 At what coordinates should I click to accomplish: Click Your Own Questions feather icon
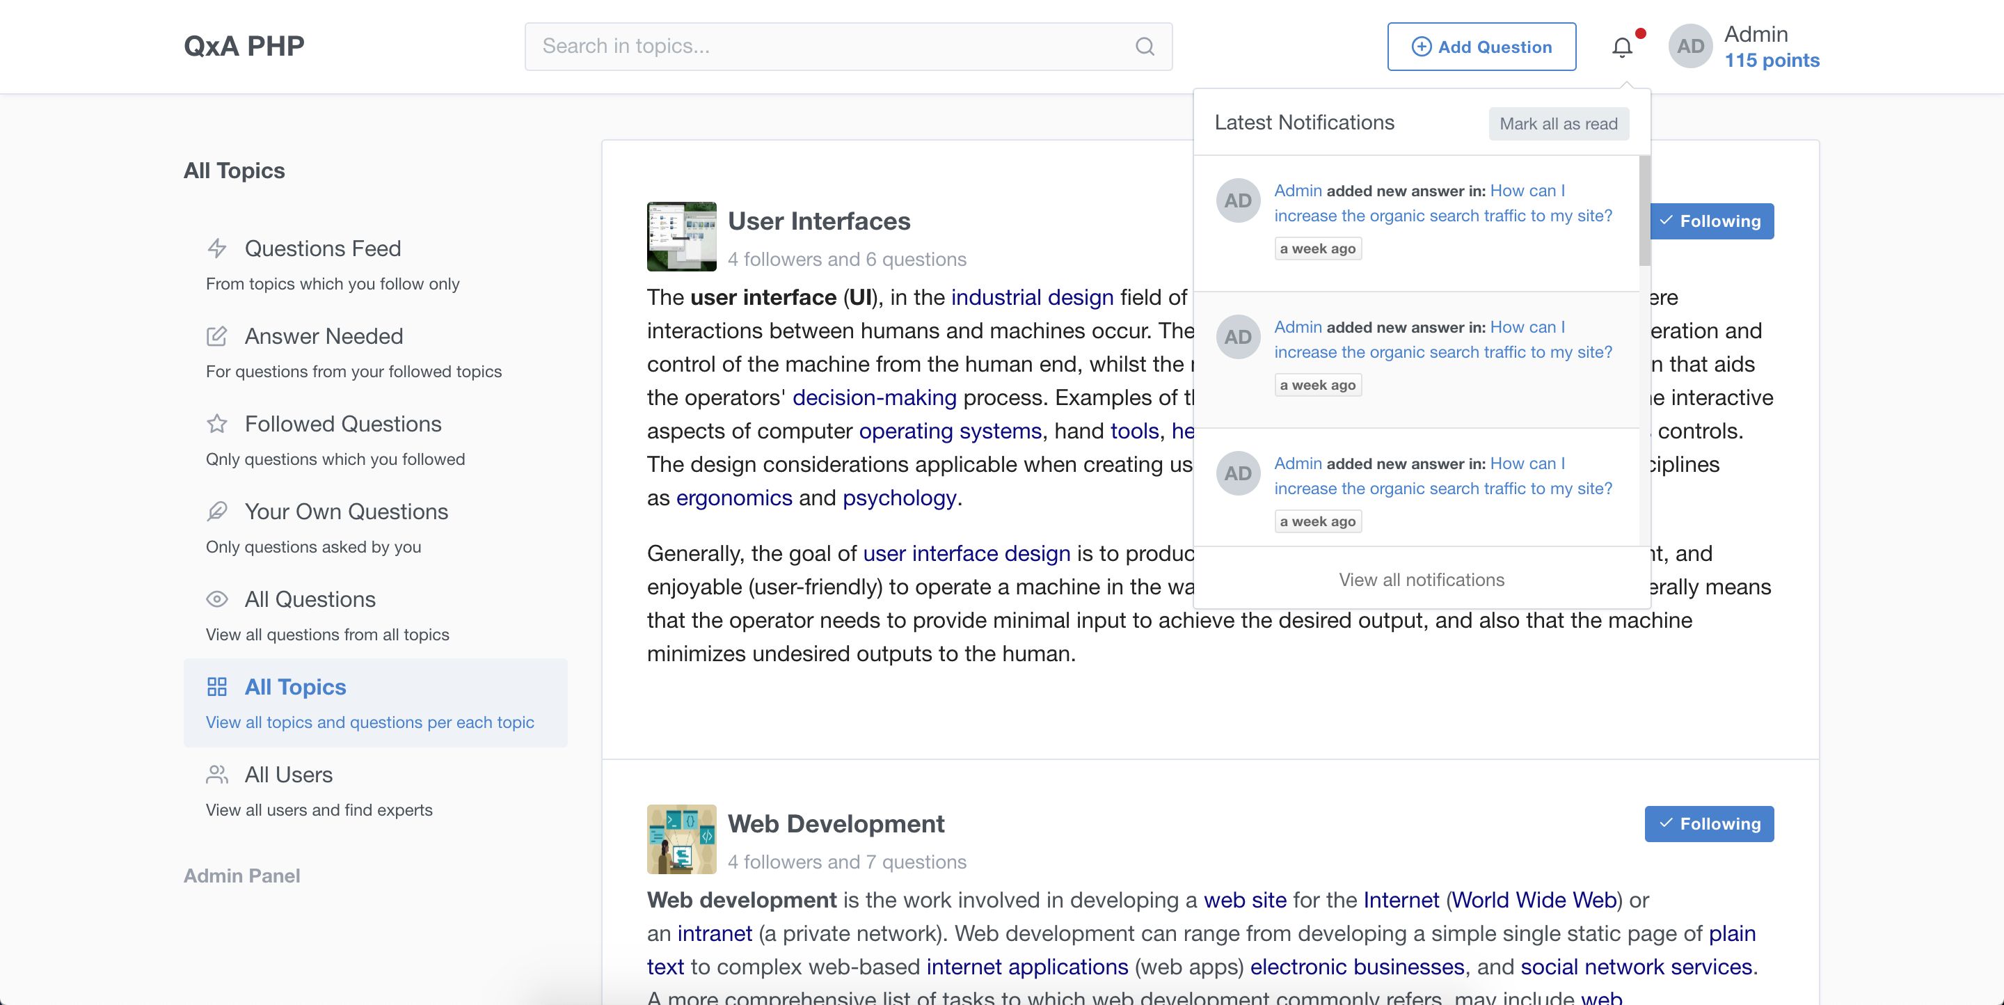tap(217, 511)
